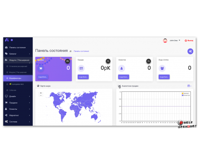Image resolution: width=199 pixels, height=163 pixels.
Task: Click the chart icon beside Аналитика продаж
Action: click(x=119, y=86)
